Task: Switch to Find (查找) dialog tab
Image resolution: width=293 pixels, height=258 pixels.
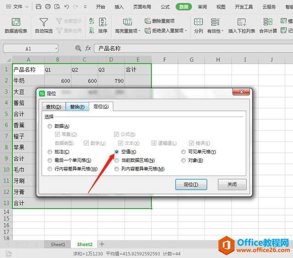Action: click(54, 107)
